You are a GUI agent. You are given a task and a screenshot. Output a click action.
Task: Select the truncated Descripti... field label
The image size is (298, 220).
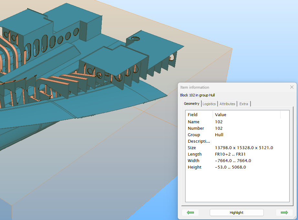pyautogui.click(x=199, y=141)
